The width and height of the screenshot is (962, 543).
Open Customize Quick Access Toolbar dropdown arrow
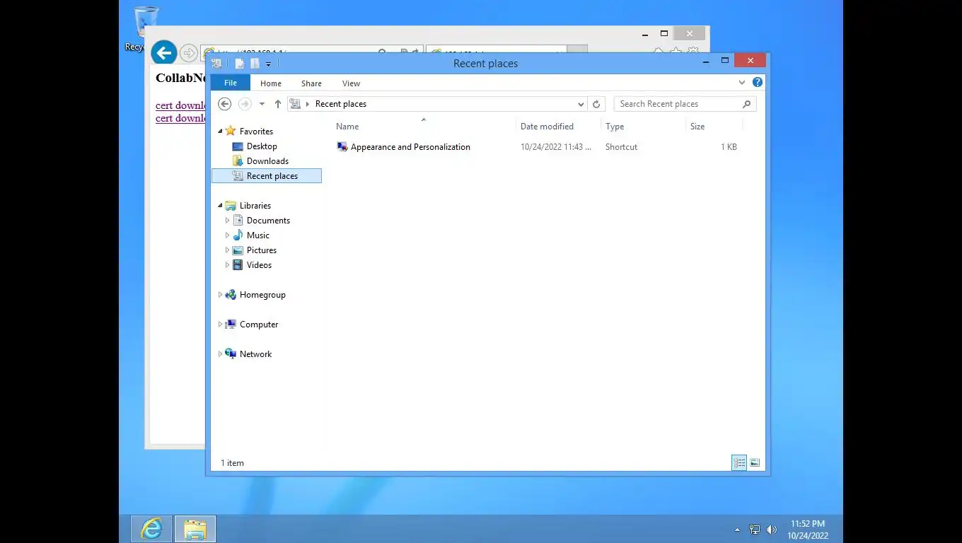tap(268, 64)
